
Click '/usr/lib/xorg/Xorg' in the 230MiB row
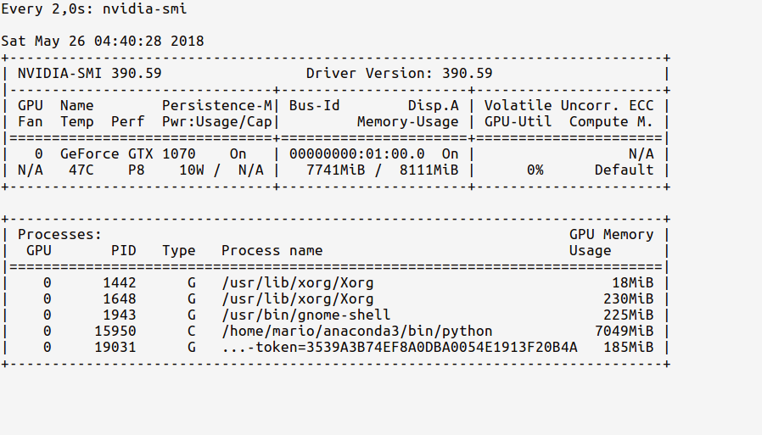point(297,299)
